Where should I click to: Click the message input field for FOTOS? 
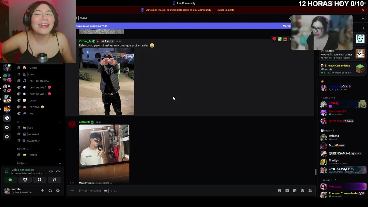[175, 191]
